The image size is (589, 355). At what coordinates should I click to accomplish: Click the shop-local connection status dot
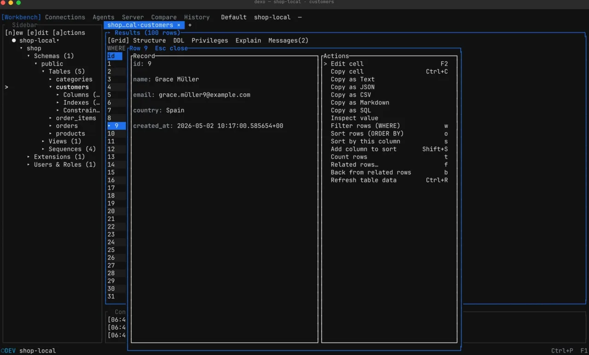[x=14, y=40]
